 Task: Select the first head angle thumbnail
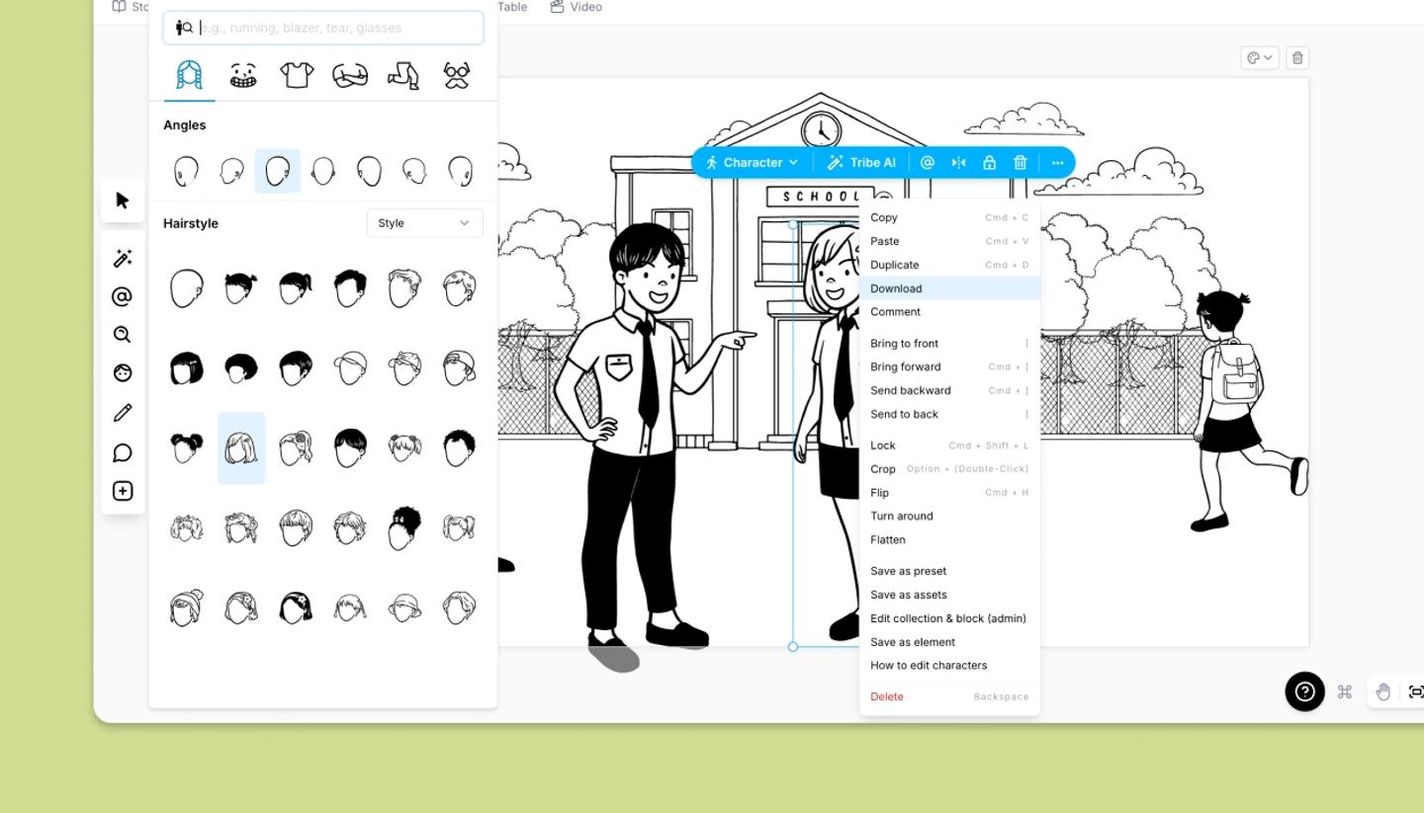pyautogui.click(x=186, y=171)
